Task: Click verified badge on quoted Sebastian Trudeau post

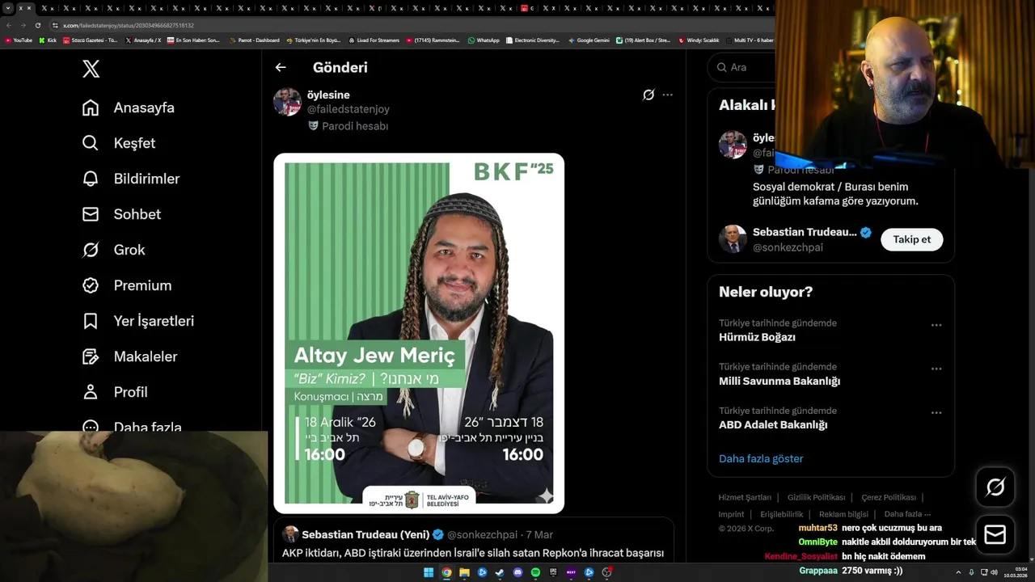Action: [438, 534]
